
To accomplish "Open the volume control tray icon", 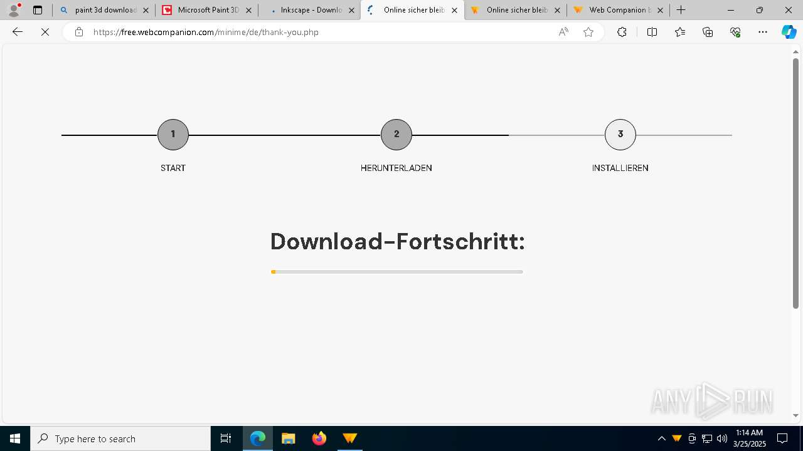I will pyautogui.click(x=722, y=438).
